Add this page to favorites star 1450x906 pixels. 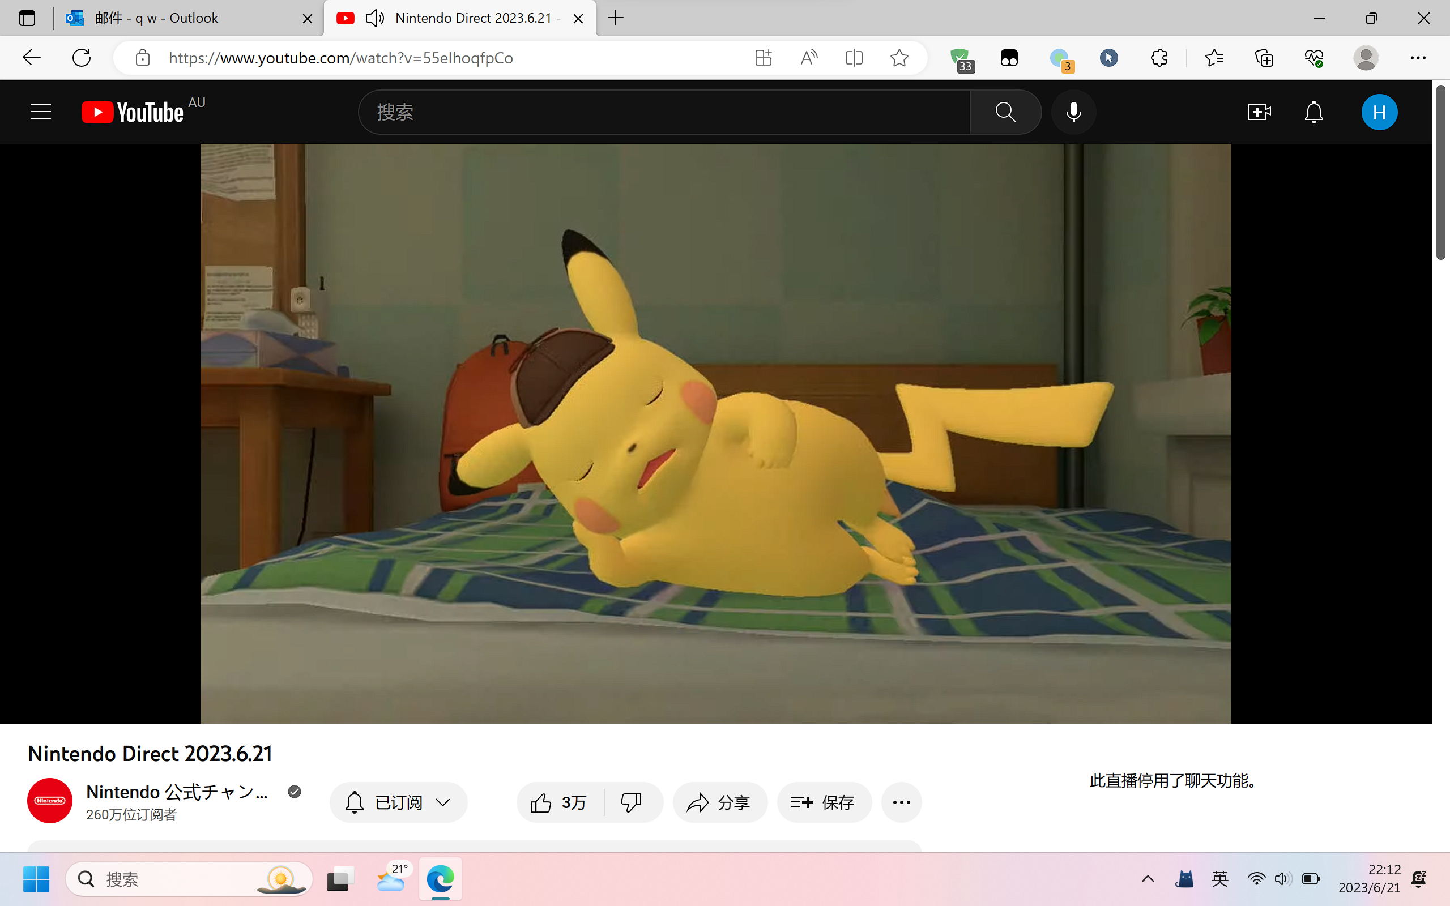899,58
